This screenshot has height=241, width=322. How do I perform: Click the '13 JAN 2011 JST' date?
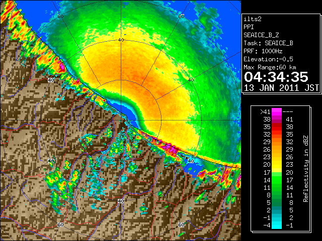[281, 88]
